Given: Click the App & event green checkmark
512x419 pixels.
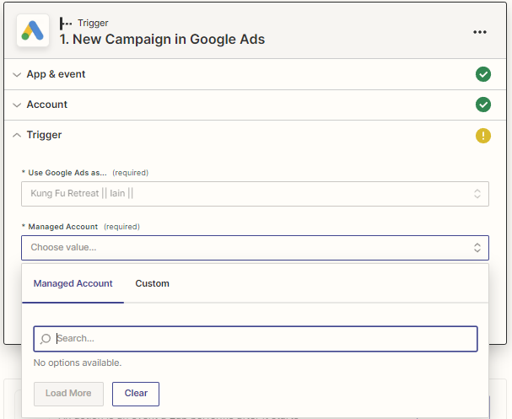Looking at the screenshot, I should pos(483,74).
